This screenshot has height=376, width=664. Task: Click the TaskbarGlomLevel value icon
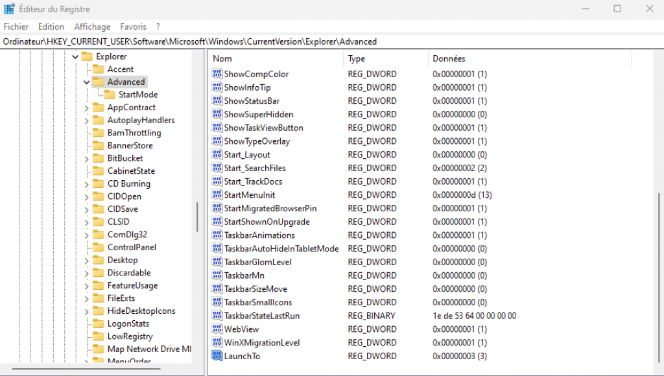click(x=217, y=262)
